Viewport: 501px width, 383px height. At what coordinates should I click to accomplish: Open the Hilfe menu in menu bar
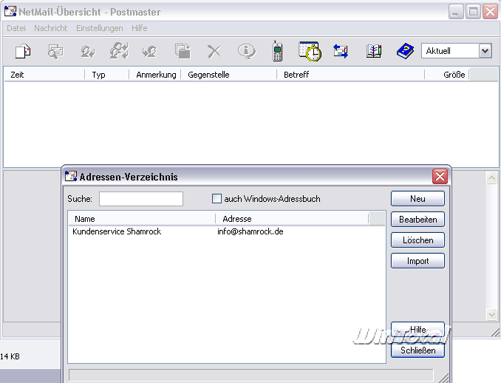click(x=140, y=28)
